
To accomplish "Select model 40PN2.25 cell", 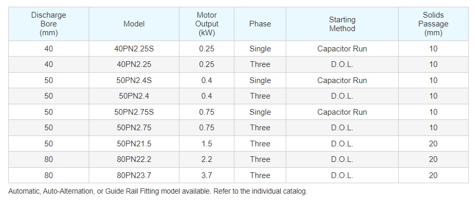I will [134, 64].
